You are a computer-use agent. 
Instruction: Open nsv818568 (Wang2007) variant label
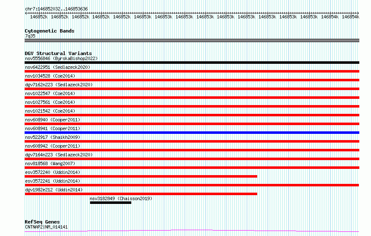click(50, 163)
